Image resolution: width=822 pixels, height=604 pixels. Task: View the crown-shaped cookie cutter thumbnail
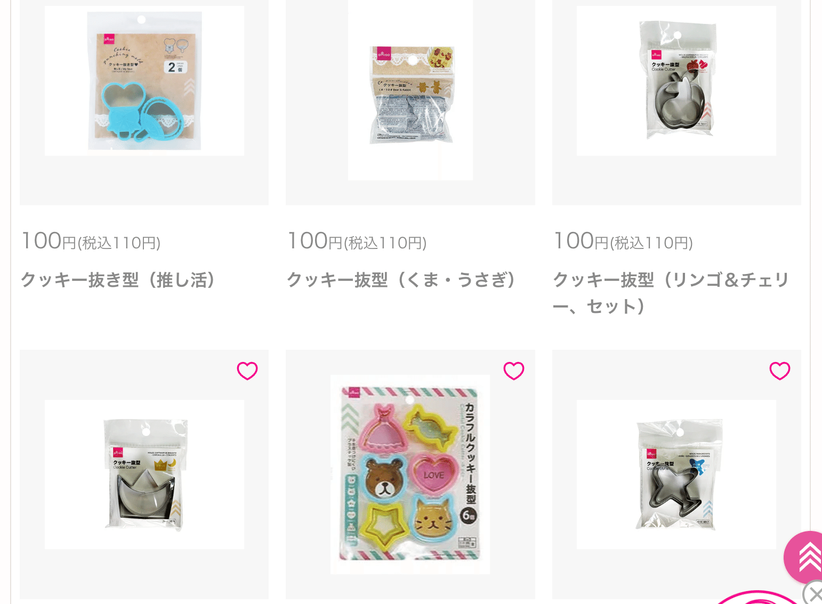pos(144,474)
